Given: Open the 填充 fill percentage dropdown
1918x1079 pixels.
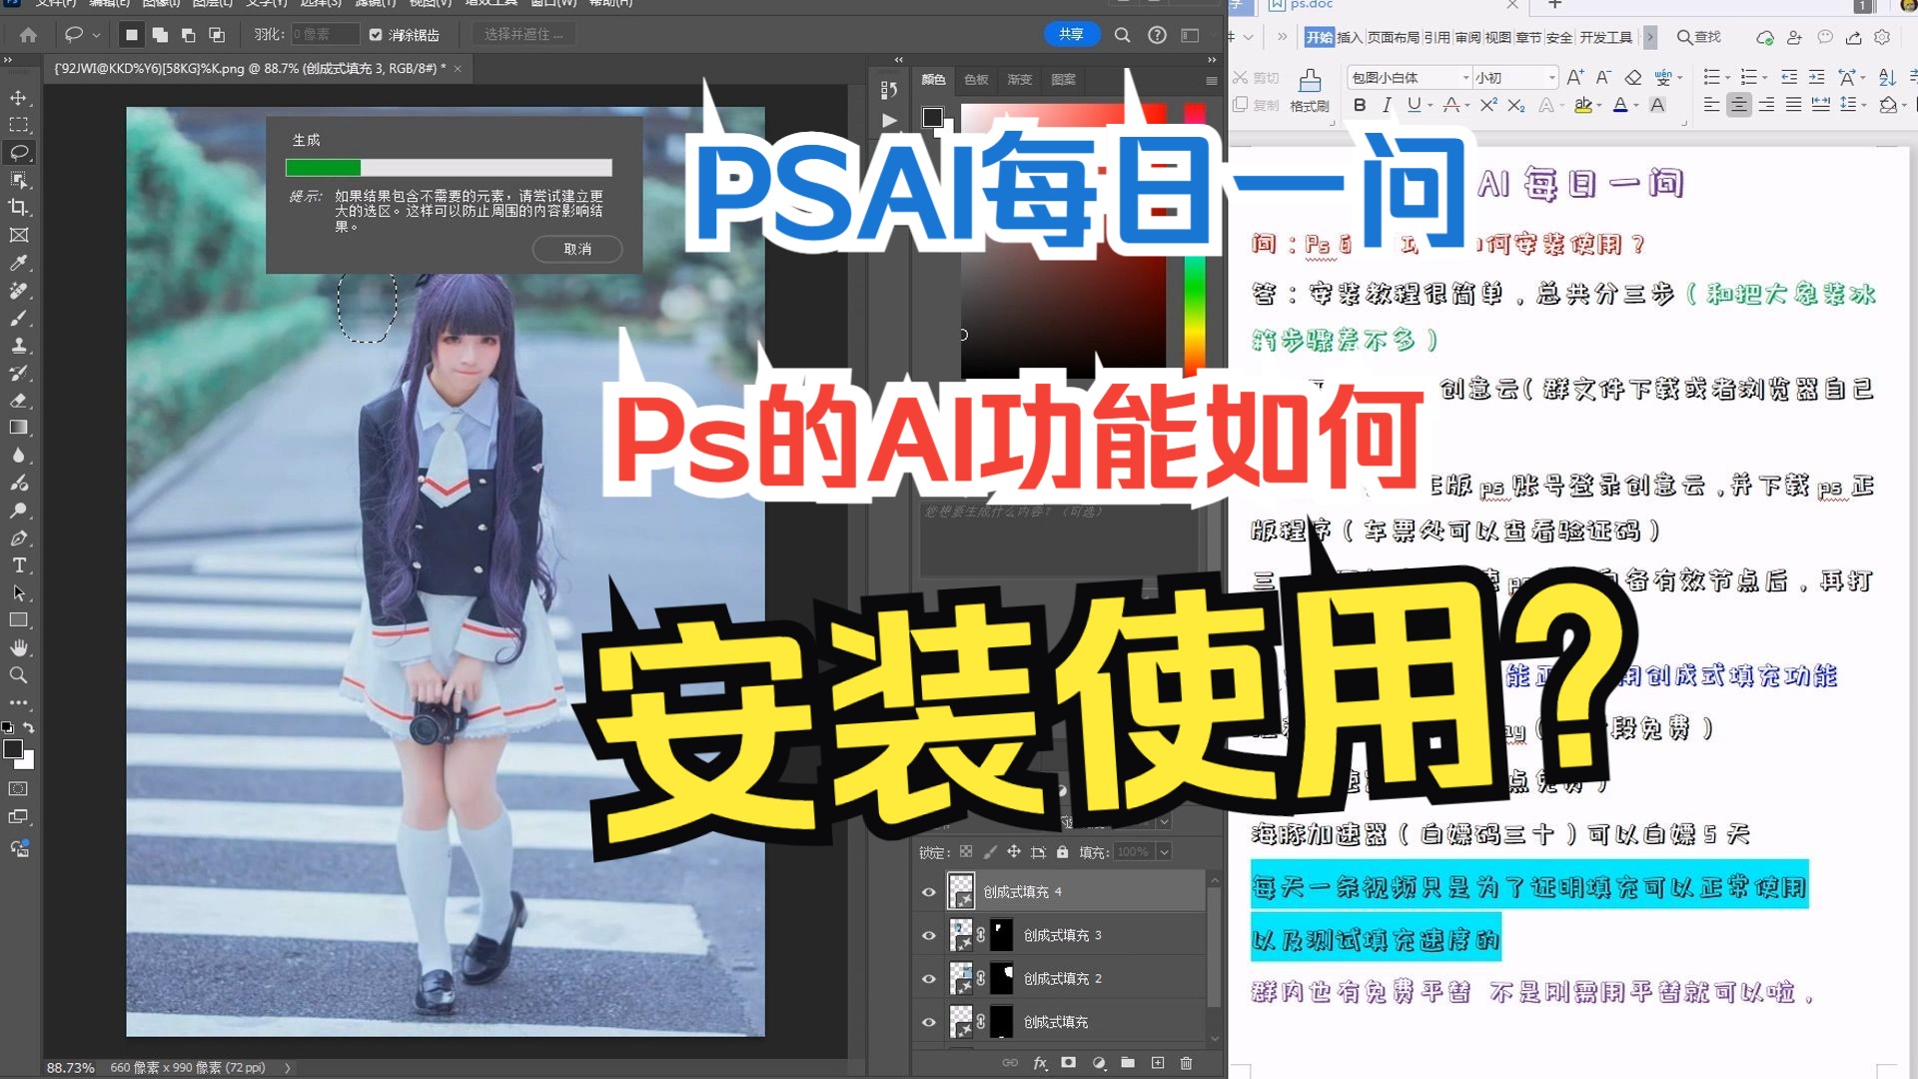Looking at the screenshot, I should tap(1162, 851).
